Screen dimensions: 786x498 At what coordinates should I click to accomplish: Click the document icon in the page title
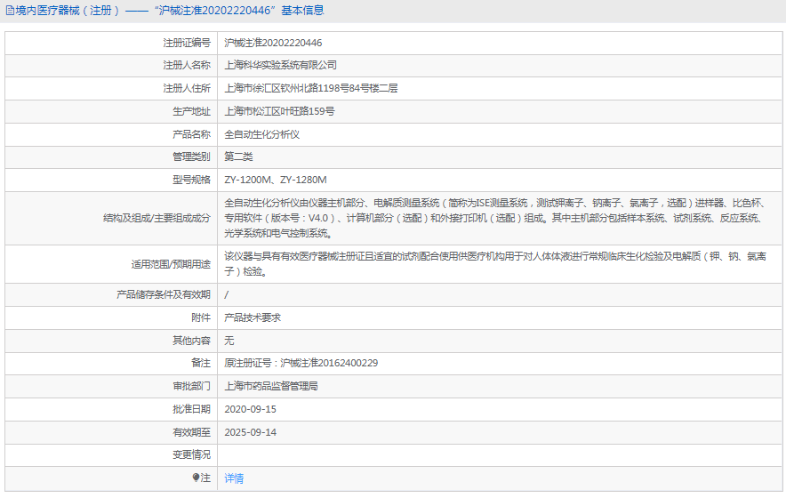pyautogui.click(x=10, y=11)
